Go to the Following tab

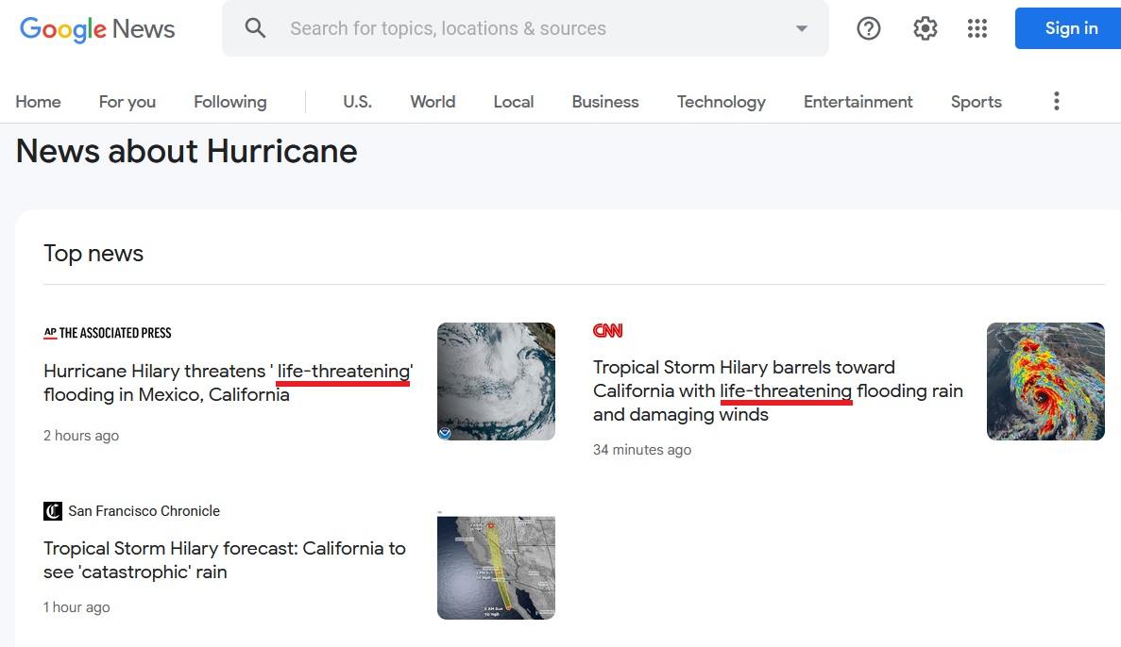[229, 102]
